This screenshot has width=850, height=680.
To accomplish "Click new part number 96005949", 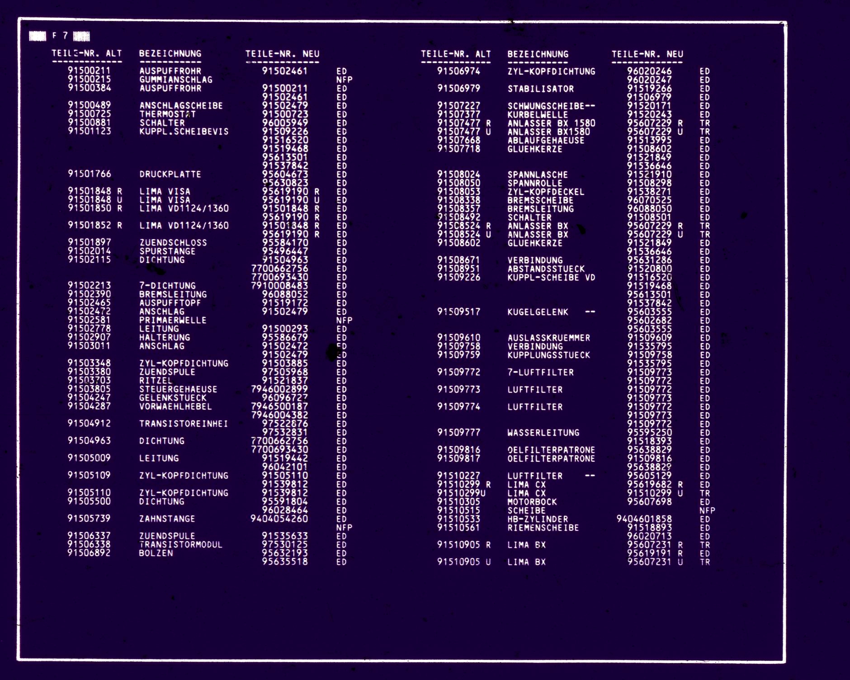I will [x=285, y=123].
